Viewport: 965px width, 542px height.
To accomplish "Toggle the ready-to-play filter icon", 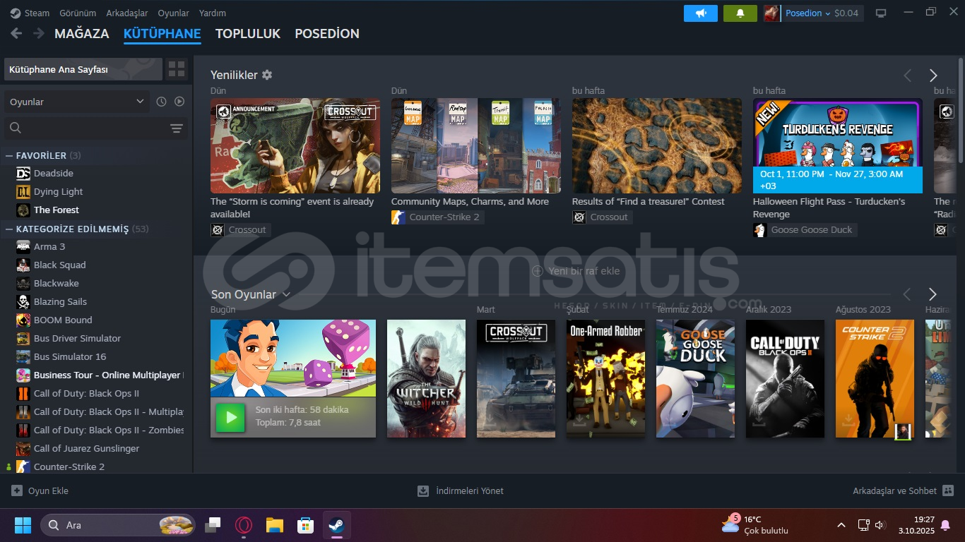I will 179,102.
